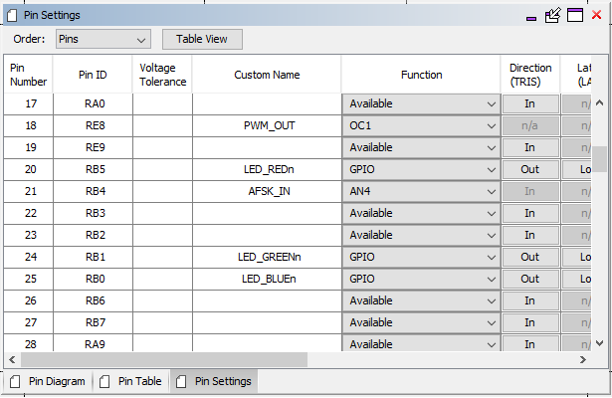Click the empty custom name cell for RA0
Image resolution: width=612 pixels, height=398 pixels.
[267, 103]
